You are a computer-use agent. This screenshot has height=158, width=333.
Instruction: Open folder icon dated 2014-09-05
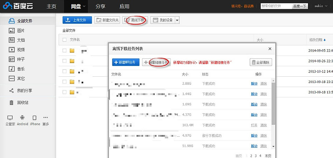click(x=72, y=50)
